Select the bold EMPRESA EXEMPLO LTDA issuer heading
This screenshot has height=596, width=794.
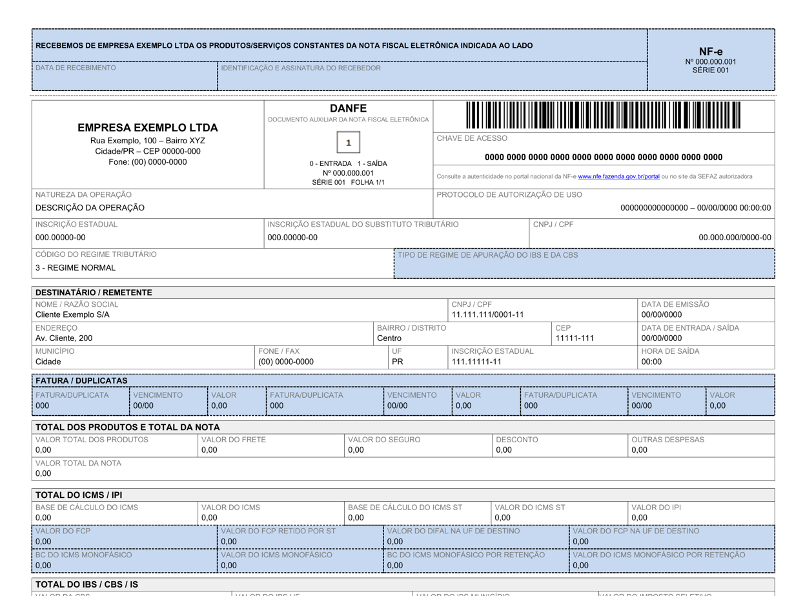click(148, 128)
